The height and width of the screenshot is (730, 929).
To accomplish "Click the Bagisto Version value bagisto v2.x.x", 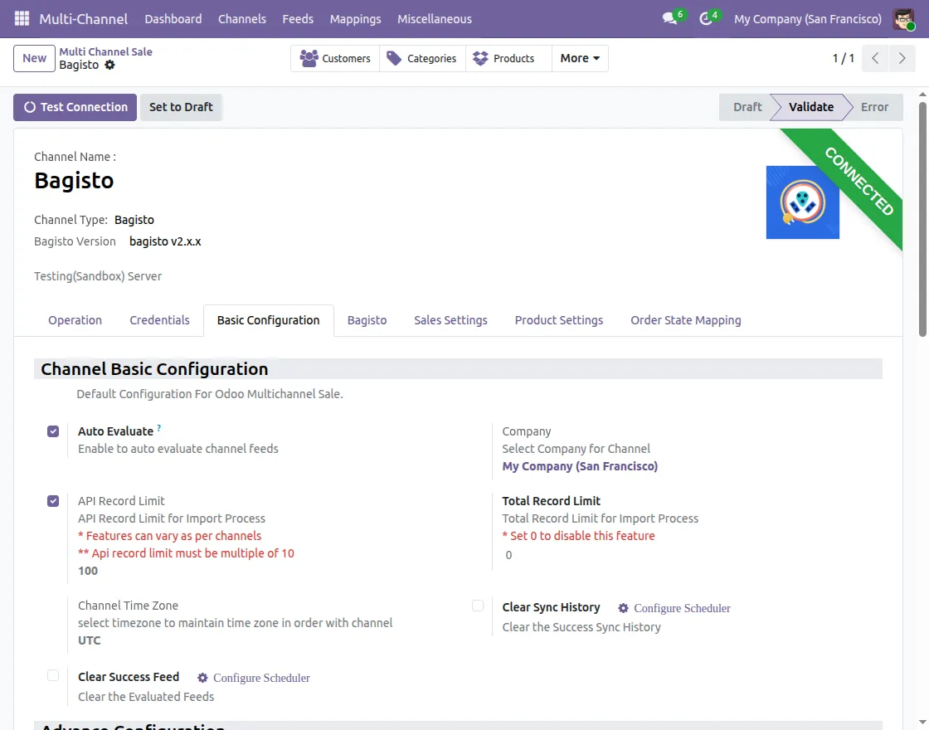I will pos(165,241).
